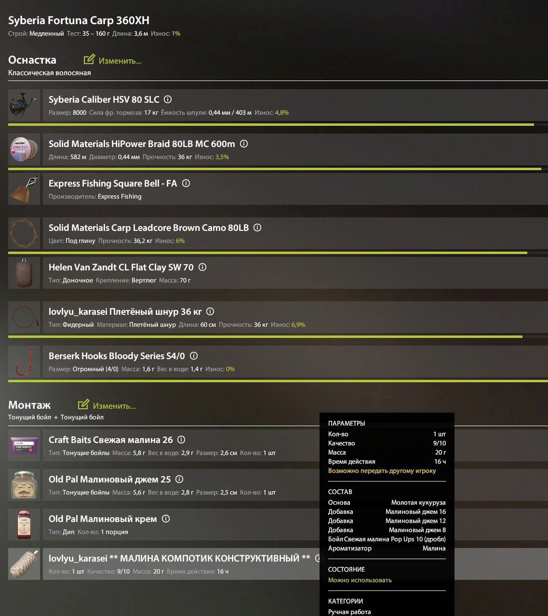Viewport: 548px width, 616px height.
Task: Click the wear bar under Плетёный шнур leader
Action: (278, 336)
